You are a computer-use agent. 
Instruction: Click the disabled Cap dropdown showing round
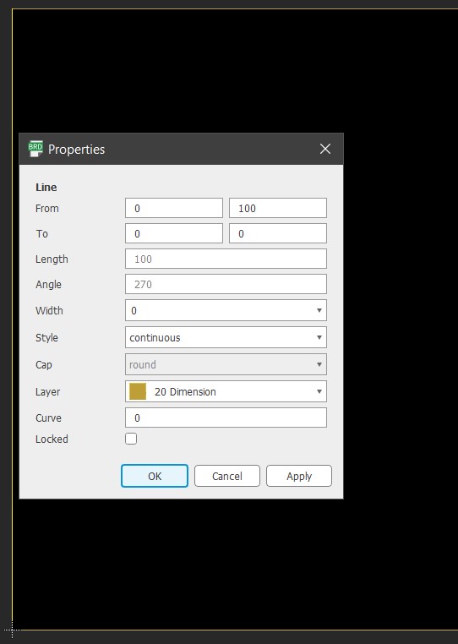pyautogui.click(x=226, y=364)
